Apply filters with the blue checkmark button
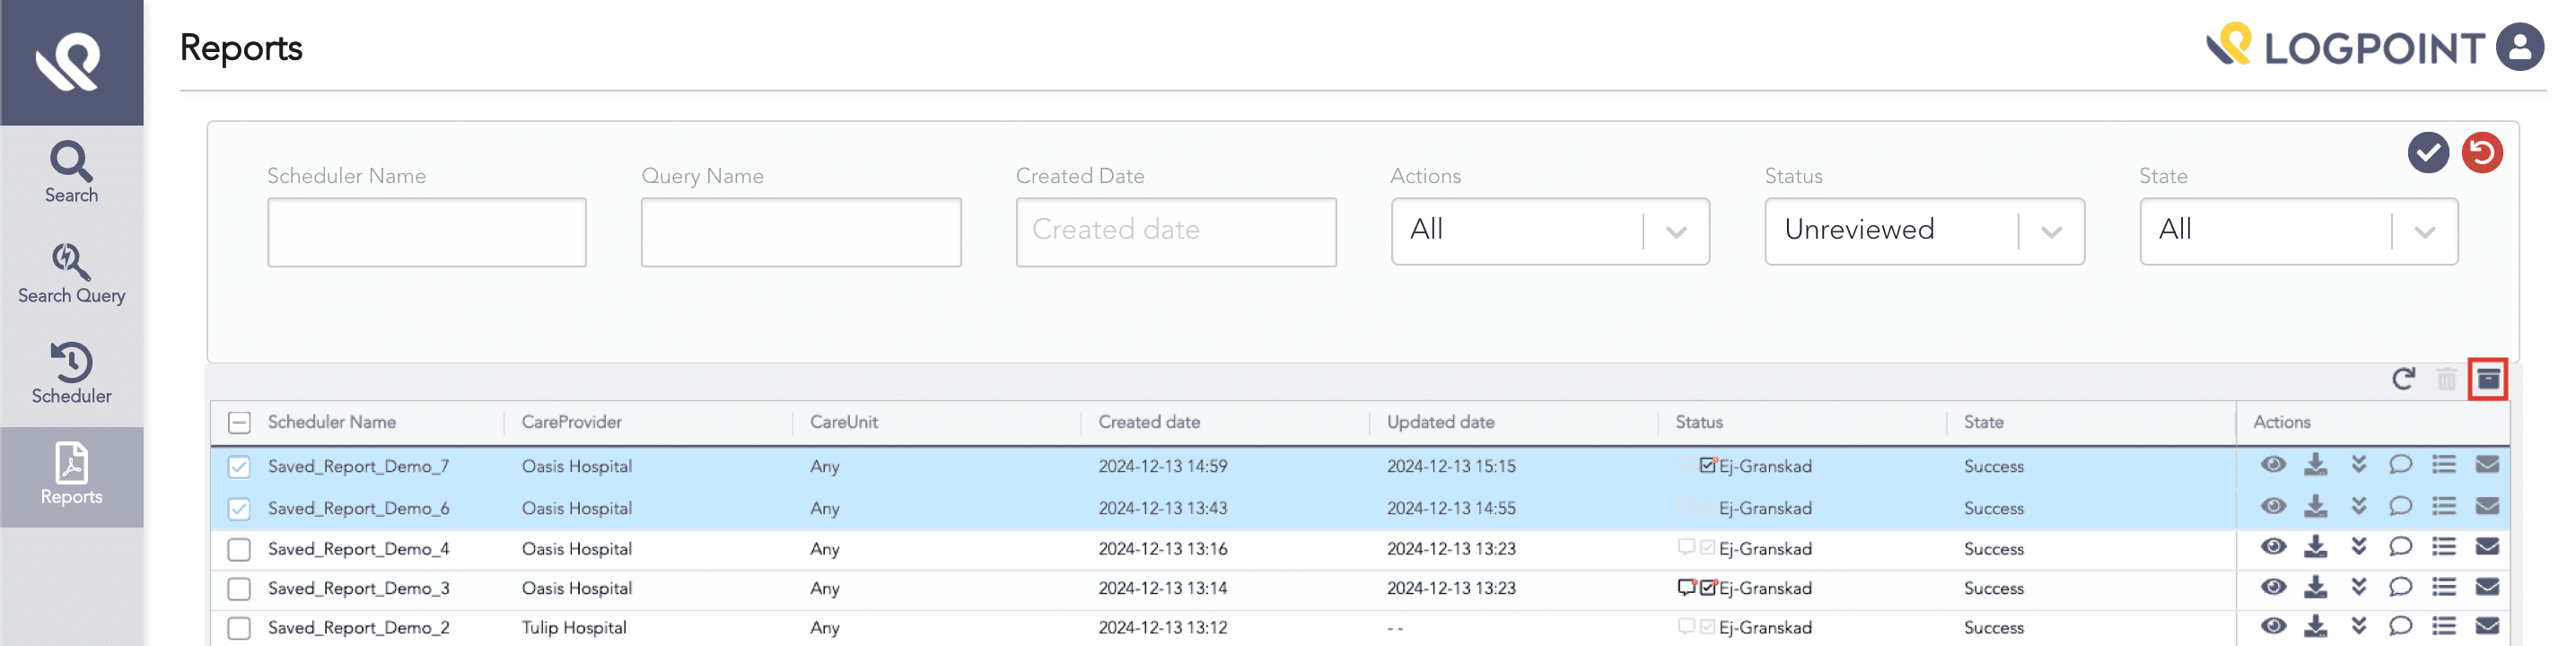Image resolution: width=2576 pixels, height=646 pixels. (2427, 153)
